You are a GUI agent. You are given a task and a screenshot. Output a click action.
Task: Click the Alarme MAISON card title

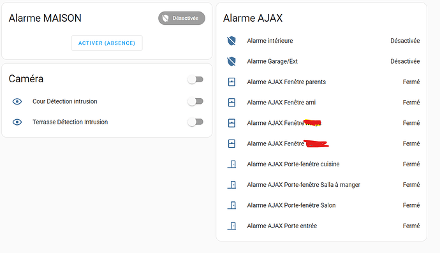[45, 18]
